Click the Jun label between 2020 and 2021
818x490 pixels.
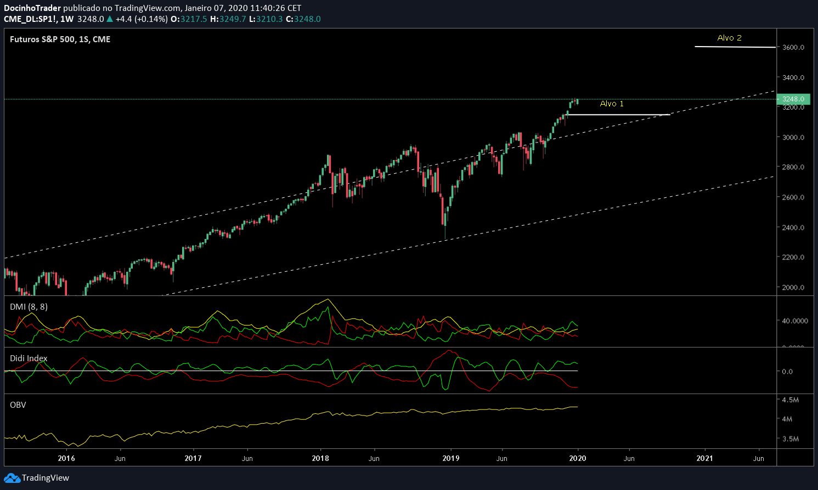[x=629, y=458]
